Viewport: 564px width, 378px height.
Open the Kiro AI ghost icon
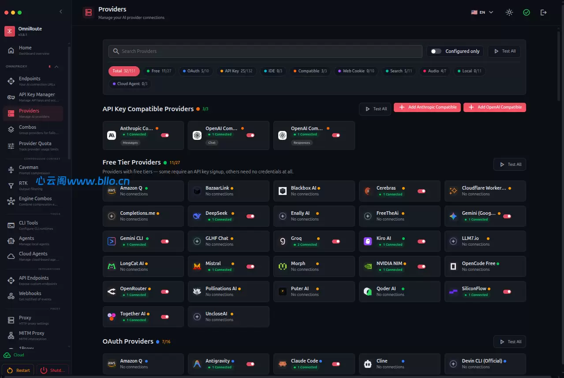[x=368, y=241]
